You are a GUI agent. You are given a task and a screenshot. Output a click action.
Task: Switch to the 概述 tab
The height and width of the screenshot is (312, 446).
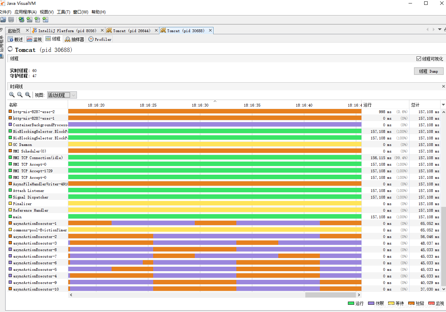click(16, 39)
